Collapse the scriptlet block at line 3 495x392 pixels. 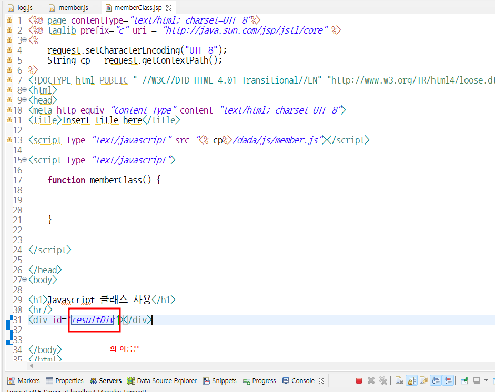point(24,40)
